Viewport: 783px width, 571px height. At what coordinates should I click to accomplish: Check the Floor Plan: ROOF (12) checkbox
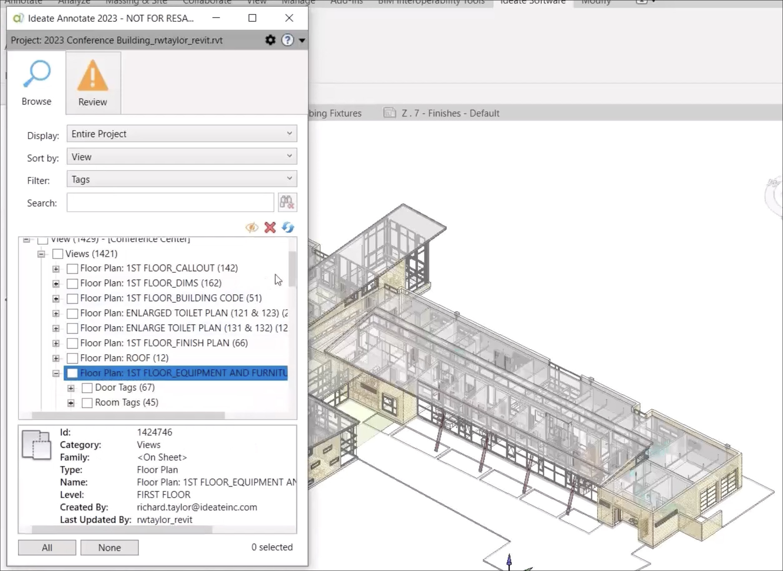(x=72, y=358)
